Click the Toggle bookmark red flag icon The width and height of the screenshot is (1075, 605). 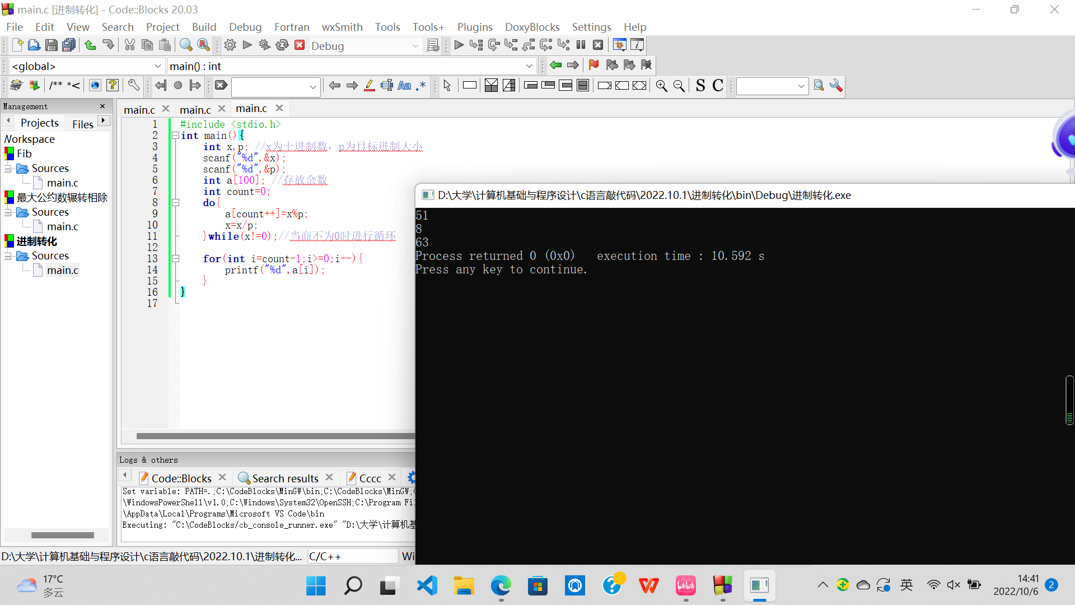[x=593, y=66]
